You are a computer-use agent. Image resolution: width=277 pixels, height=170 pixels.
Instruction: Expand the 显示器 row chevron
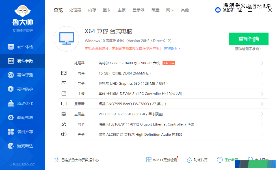262,104
